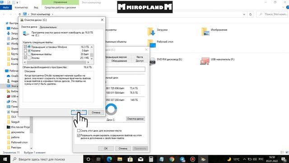Screen dimensions: 289x163
Task: Switch to the Вид ribbon tab
Action: click(x=36, y=7)
